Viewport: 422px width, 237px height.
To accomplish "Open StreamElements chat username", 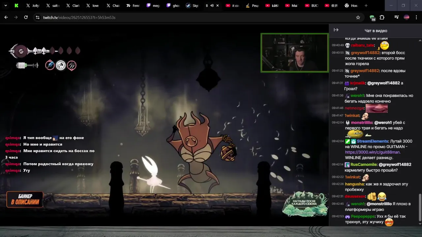I will click(373, 141).
